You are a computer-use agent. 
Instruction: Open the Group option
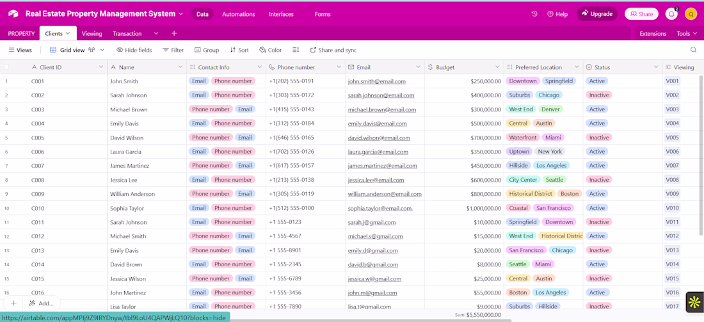pos(207,50)
